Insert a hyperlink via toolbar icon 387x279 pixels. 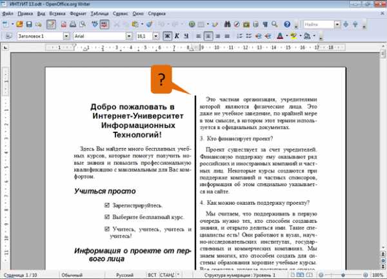[x=192, y=24]
